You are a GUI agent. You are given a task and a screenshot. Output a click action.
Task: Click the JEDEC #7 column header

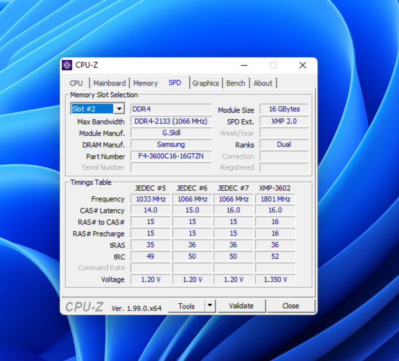(x=233, y=188)
